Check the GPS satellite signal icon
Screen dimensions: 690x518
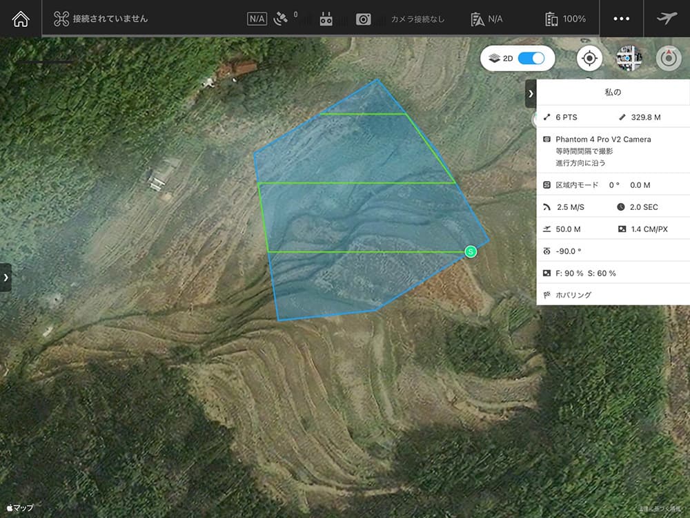(x=281, y=19)
